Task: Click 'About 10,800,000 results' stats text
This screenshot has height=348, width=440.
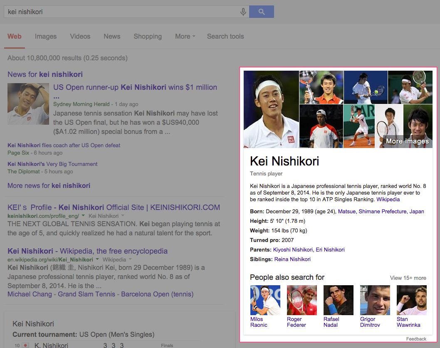Action: click(67, 58)
